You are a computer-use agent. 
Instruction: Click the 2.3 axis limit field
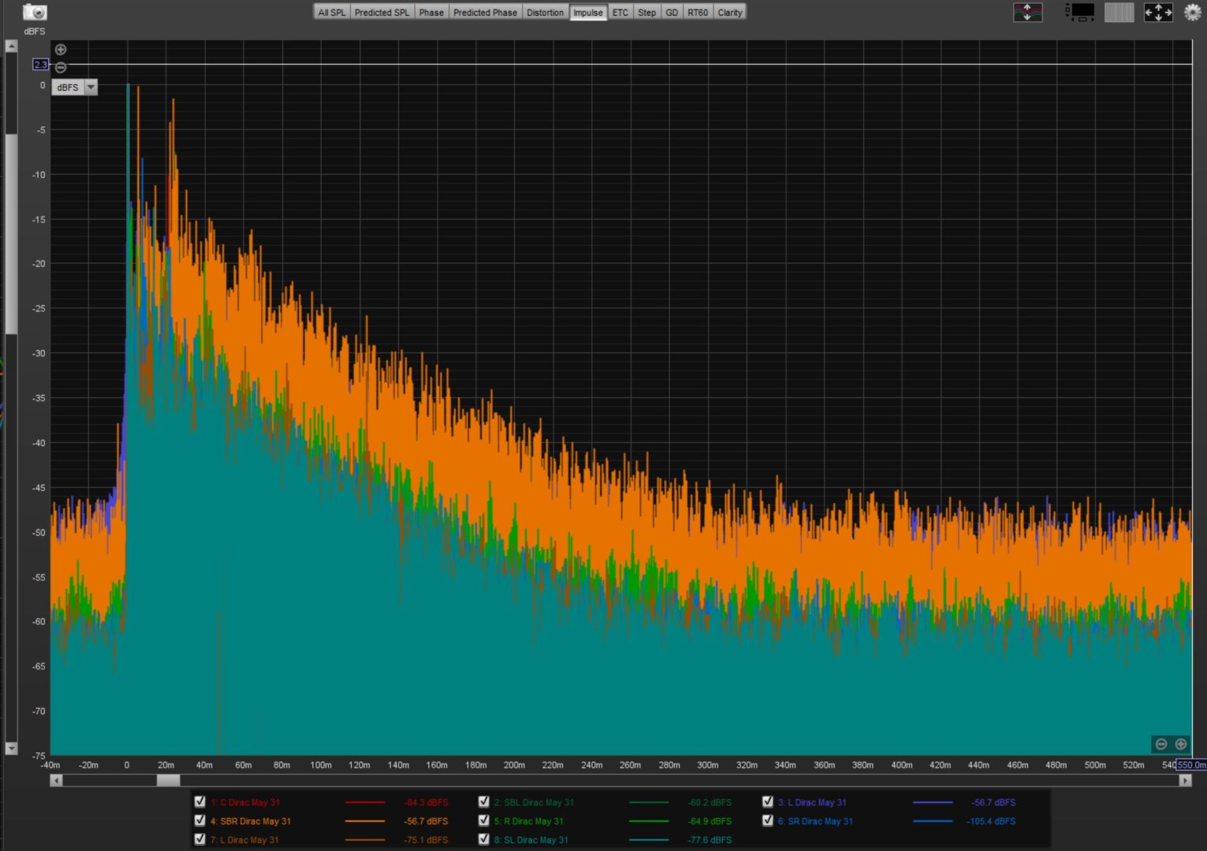[x=40, y=65]
